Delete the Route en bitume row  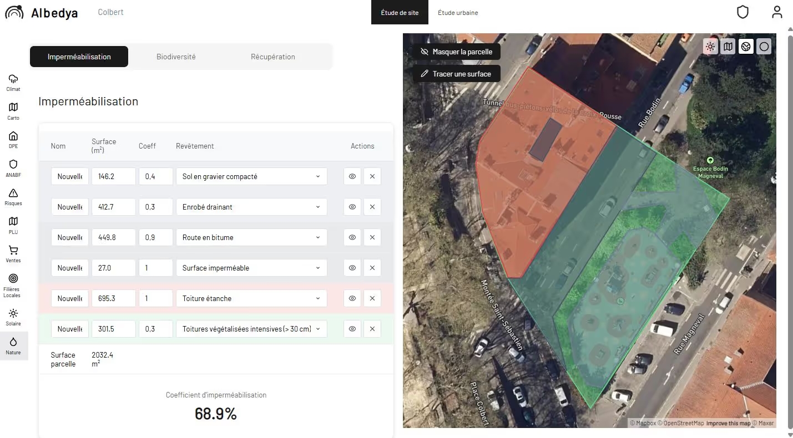(x=372, y=237)
